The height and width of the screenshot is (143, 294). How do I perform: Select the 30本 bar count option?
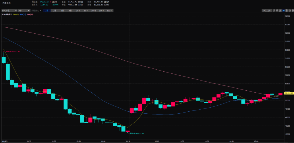pos(78,11)
